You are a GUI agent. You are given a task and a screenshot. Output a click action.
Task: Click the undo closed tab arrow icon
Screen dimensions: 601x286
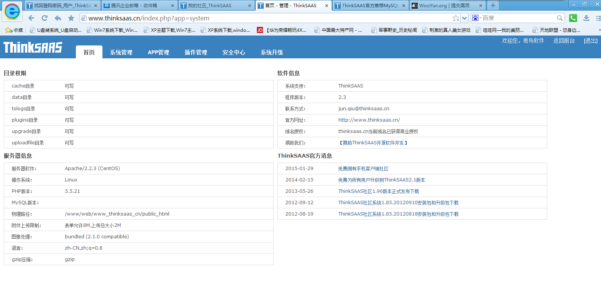(58, 18)
